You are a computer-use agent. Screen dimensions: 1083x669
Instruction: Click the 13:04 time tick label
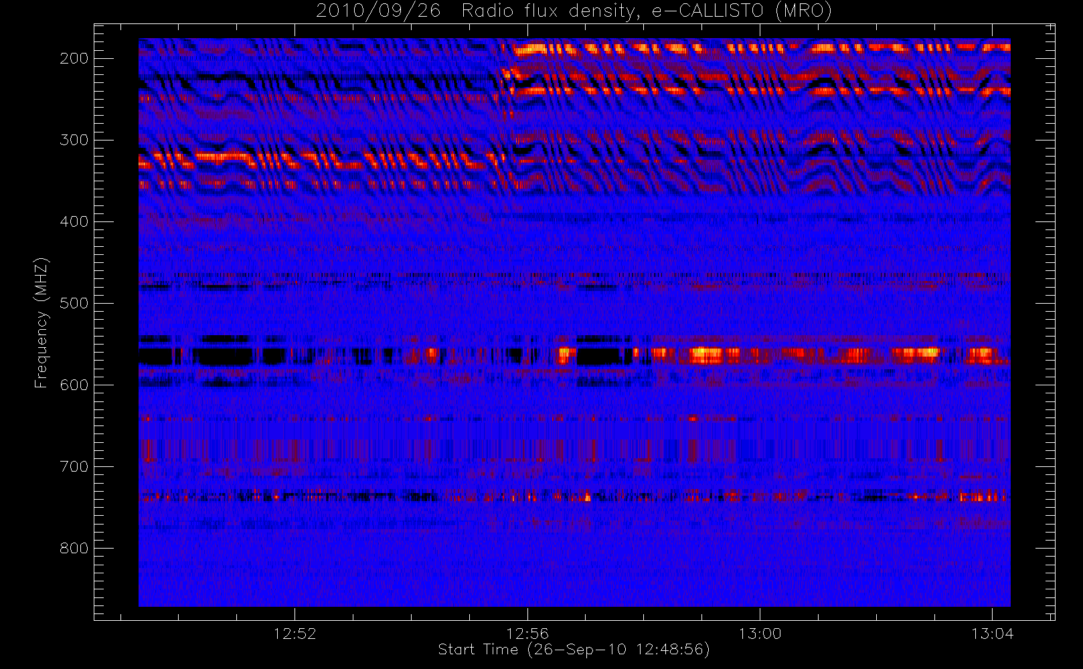(x=993, y=634)
